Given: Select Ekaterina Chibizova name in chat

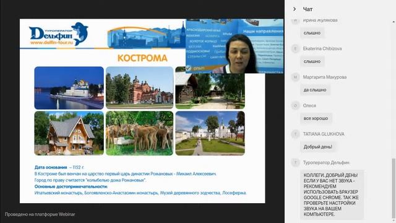Looking at the screenshot, I should 322,48.
